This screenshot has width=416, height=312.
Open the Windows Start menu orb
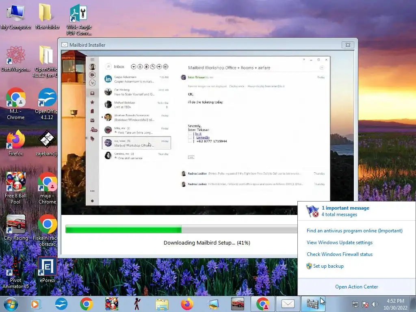(x=11, y=304)
